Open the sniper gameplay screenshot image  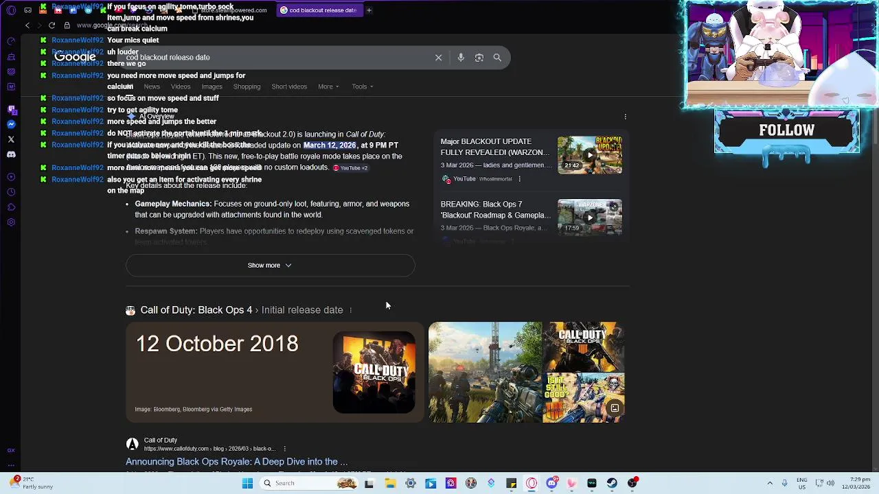point(485,373)
